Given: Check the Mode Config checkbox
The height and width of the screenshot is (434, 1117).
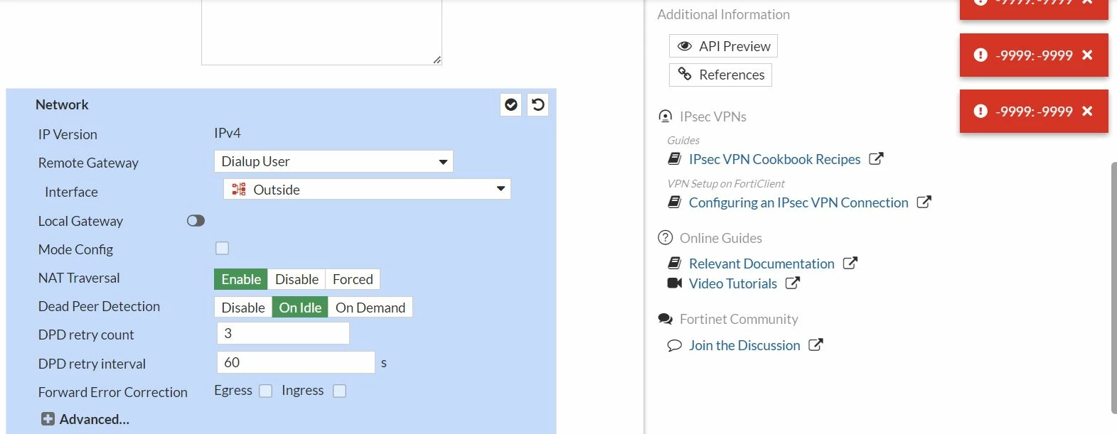Looking at the screenshot, I should [223, 248].
